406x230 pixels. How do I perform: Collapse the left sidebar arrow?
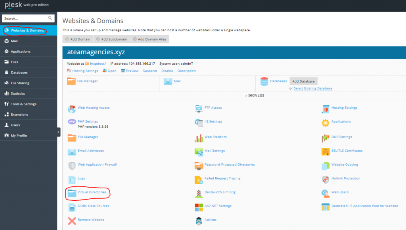58,132
